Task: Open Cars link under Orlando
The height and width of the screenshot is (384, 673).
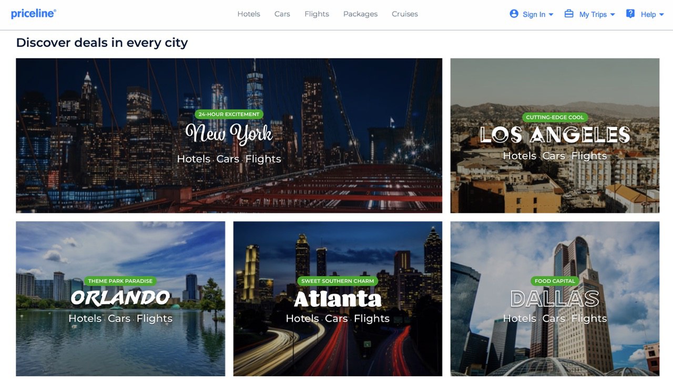Action: pyautogui.click(x=119, y=318)
